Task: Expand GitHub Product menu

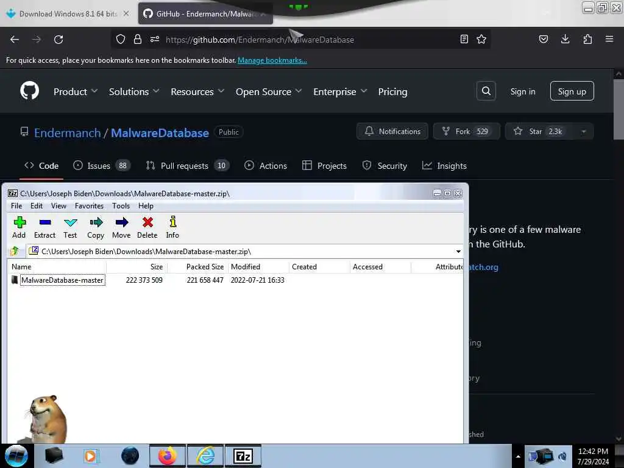Action: click(x=76, y=92)
